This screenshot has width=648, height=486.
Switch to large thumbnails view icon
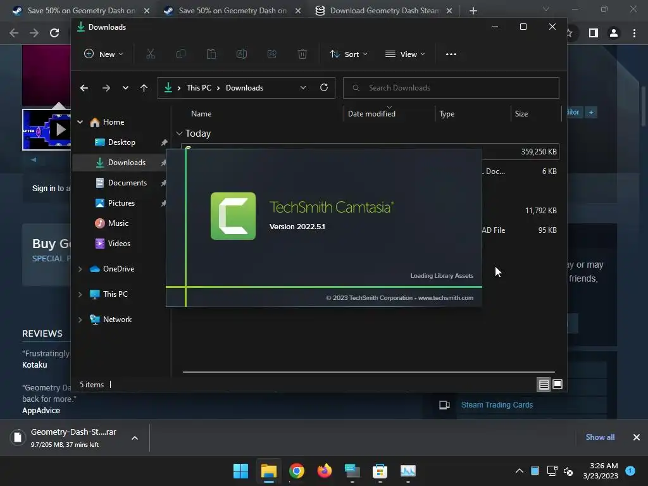pos(558,384)
